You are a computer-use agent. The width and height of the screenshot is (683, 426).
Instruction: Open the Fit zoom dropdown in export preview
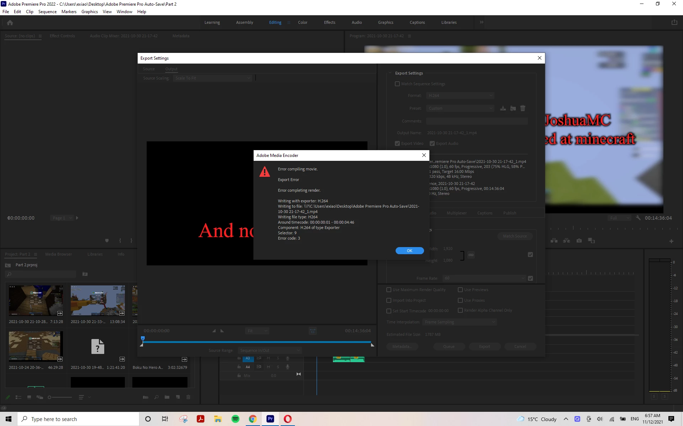pyautogui.click(x=257, y=331)
